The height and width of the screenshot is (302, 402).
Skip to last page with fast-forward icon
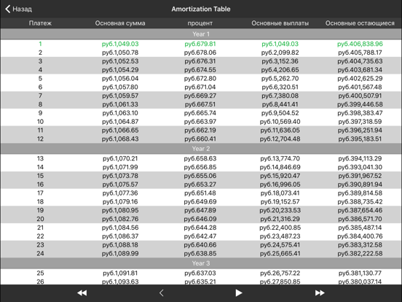[x=320, y=293]
